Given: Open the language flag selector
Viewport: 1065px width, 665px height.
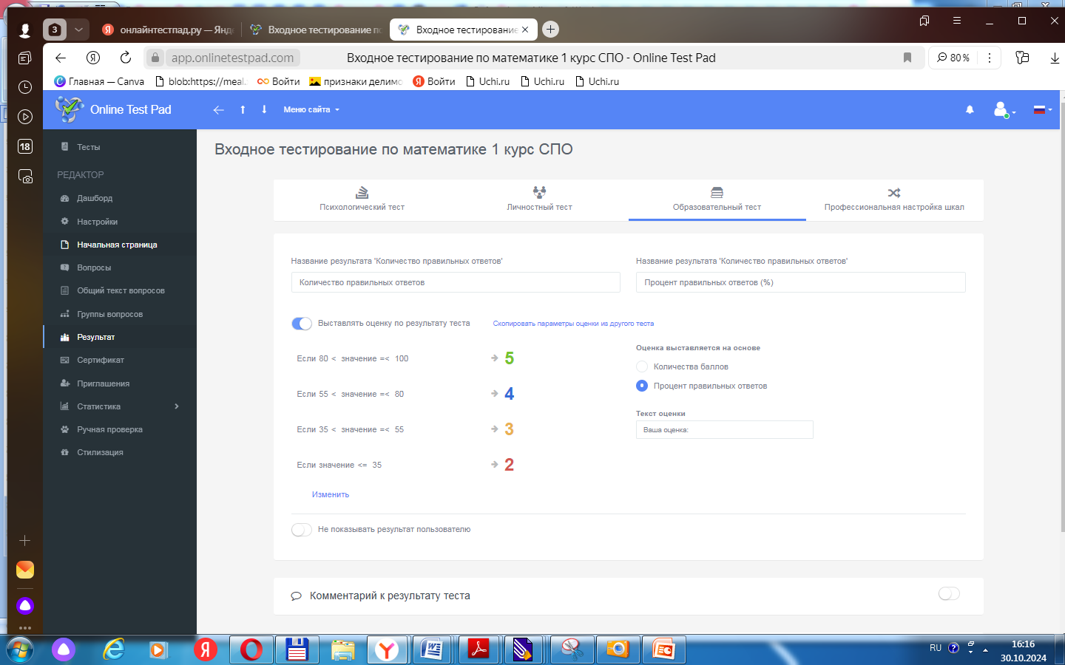Looking at the screenshot, I should [x=1041, y=110].
